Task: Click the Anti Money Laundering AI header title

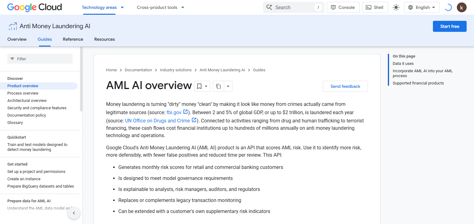Action: 55,26
